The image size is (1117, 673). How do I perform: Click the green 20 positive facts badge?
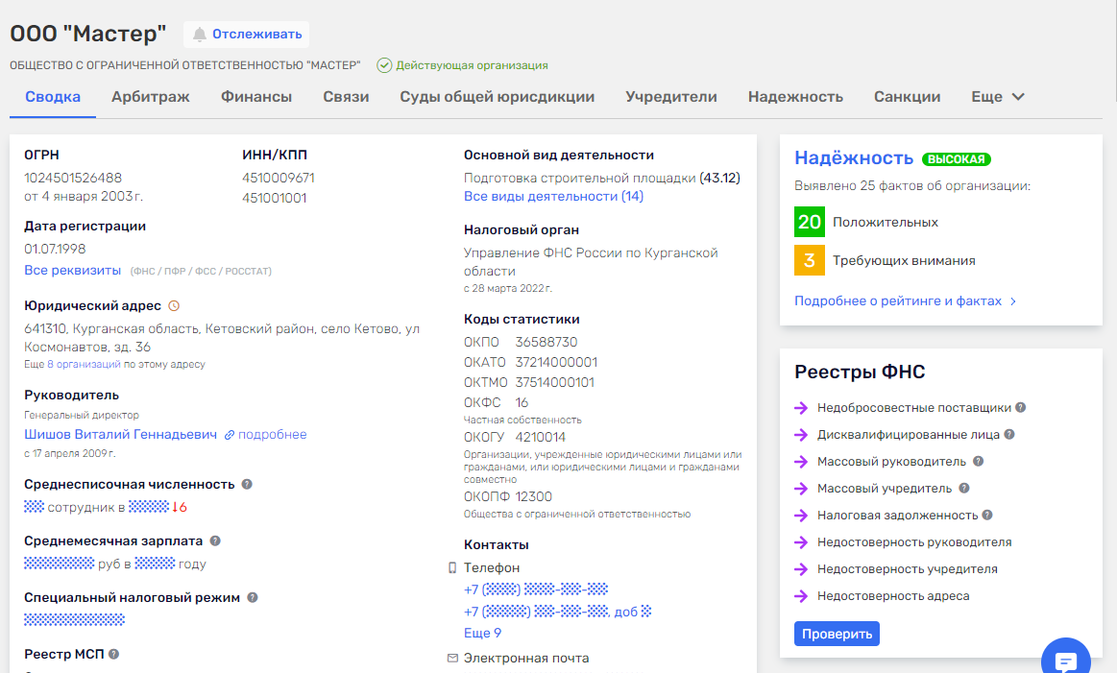(x=810, y=222)
